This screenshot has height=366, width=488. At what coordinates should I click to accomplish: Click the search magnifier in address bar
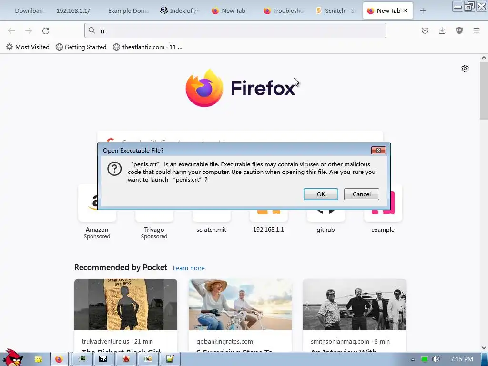(92, 30)
